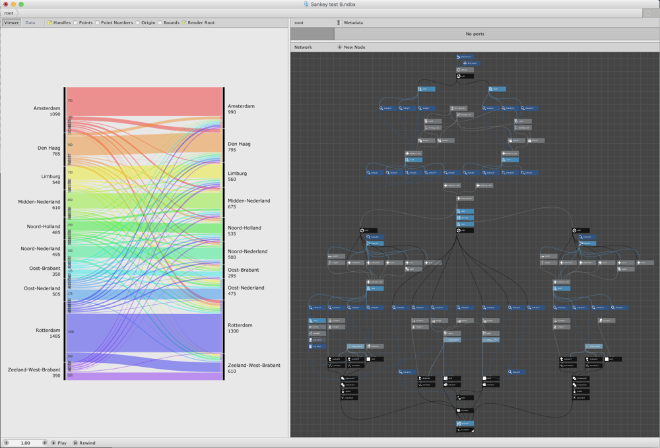Screen dimensions: 660x448
Task: Click the "Oost-Nederland 475" label
Action: pos(246,291)
